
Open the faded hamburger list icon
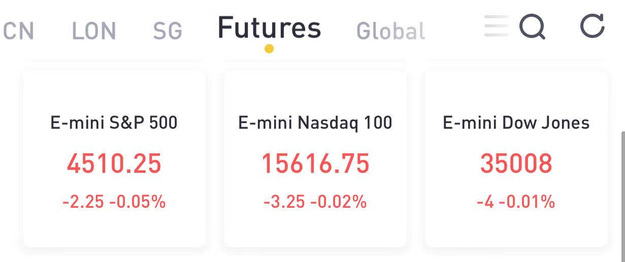point(497,26)
